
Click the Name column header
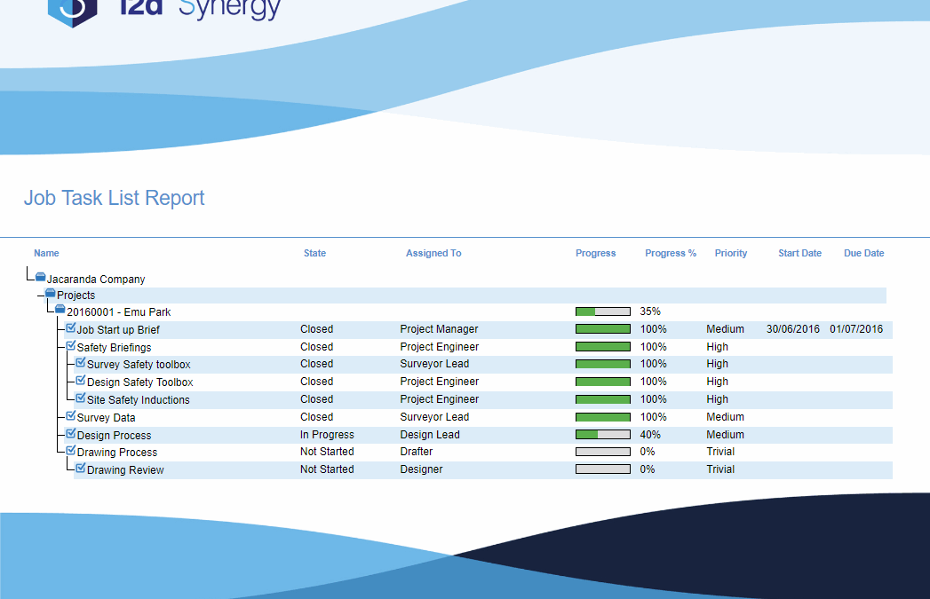pos(46,253)
